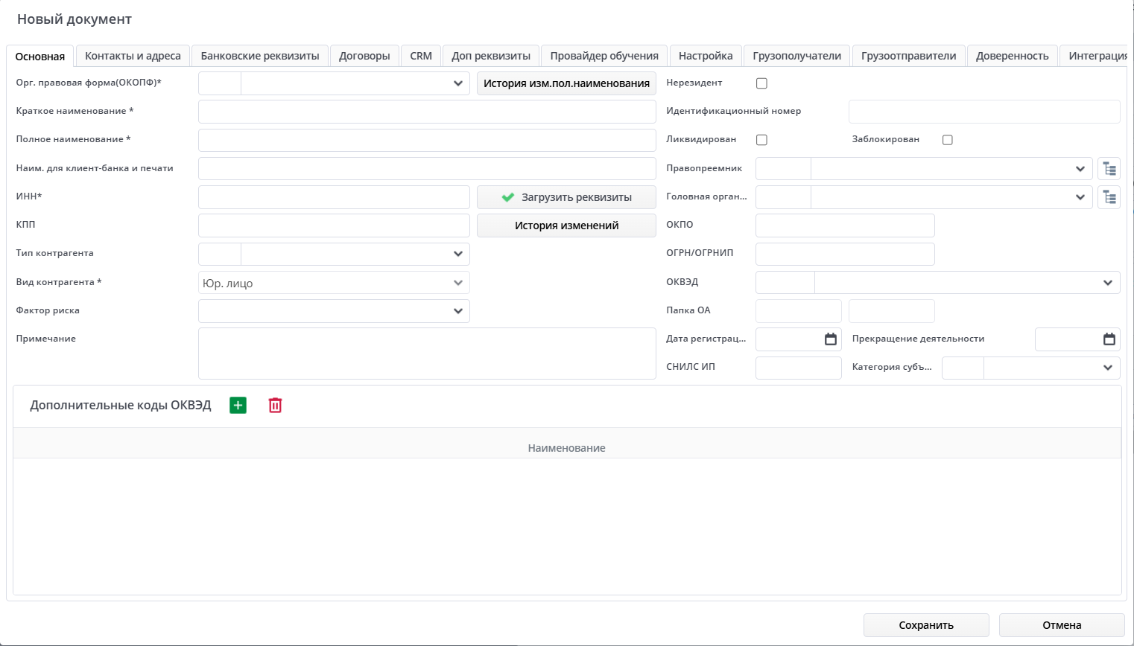Click the red trash delete icon
The image size is (1134, 646).
pos(275,406)
